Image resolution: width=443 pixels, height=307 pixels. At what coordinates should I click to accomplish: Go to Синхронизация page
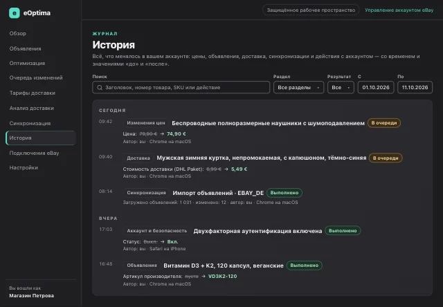coord(30,123)
